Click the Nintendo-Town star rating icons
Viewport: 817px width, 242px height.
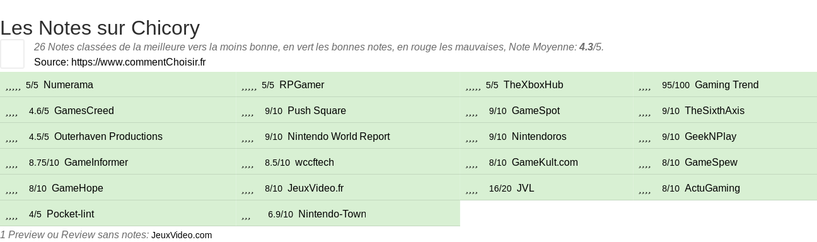pyautogui.click(x=246, y=216)
